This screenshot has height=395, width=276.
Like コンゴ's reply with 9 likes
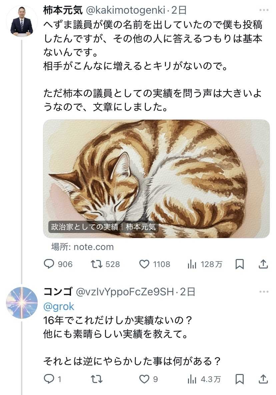pos(144,379)
